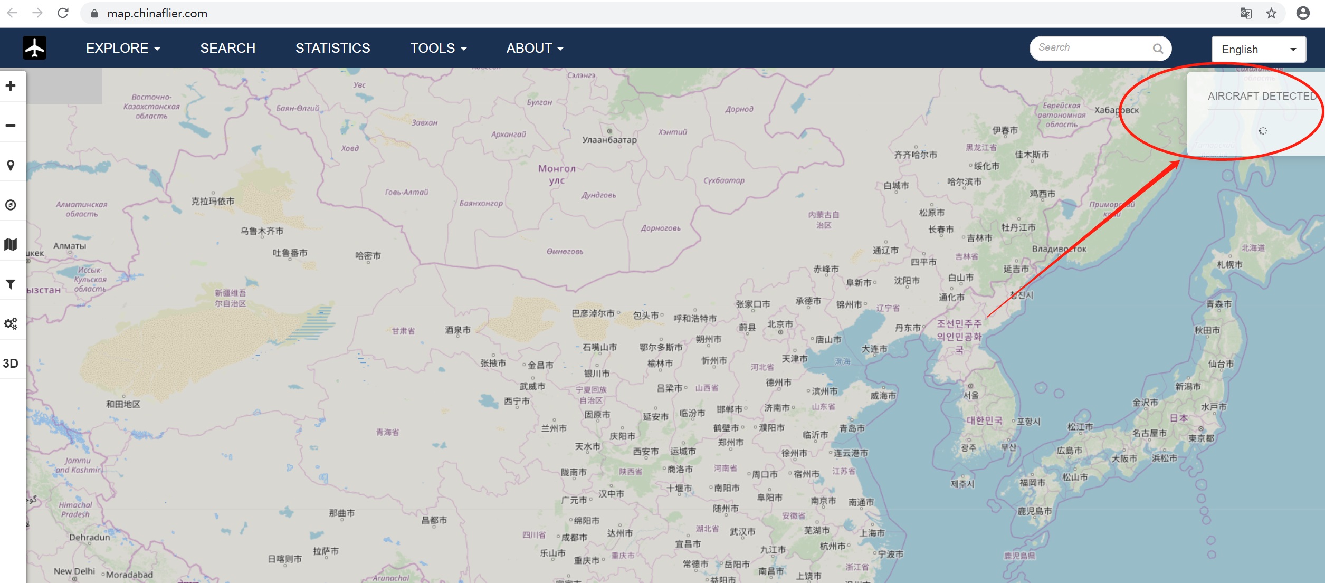Click the Aircraft Detected panel header
The width and height of the screenshot is (1325, 583).
pos(1261,97)
